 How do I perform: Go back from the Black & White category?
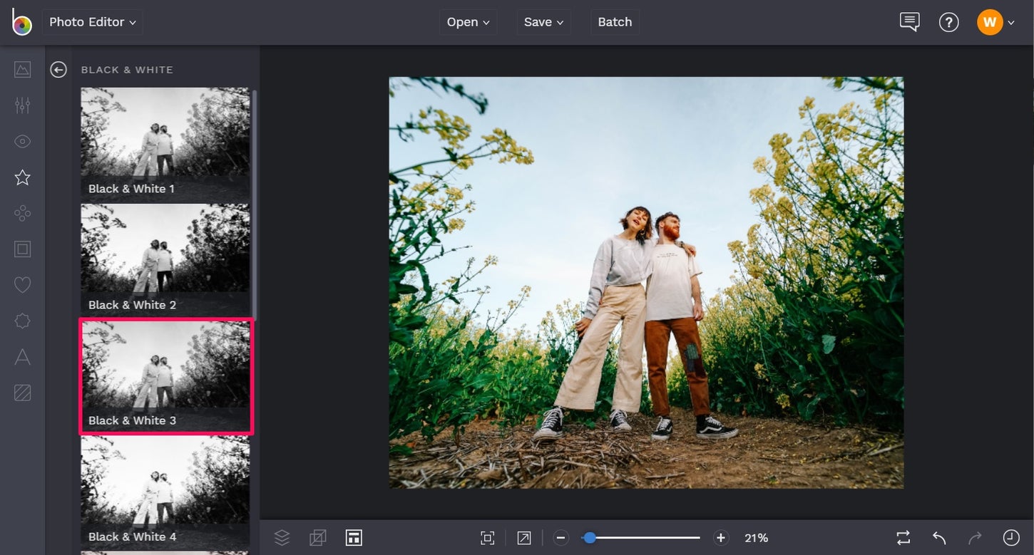point(58,69)
